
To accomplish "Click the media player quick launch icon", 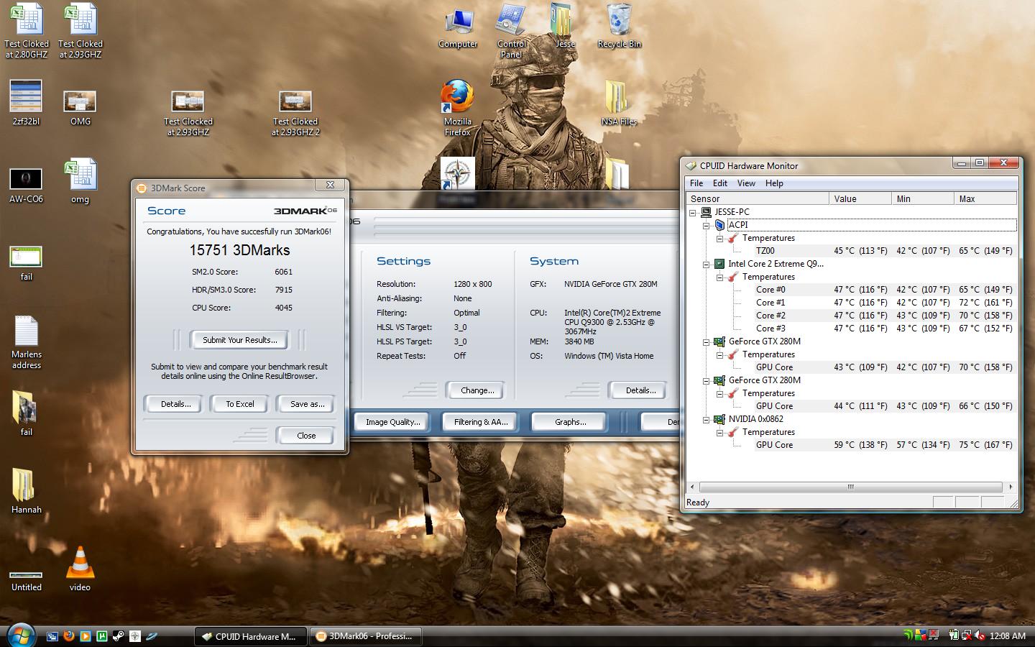I will (x=86, y=636).
